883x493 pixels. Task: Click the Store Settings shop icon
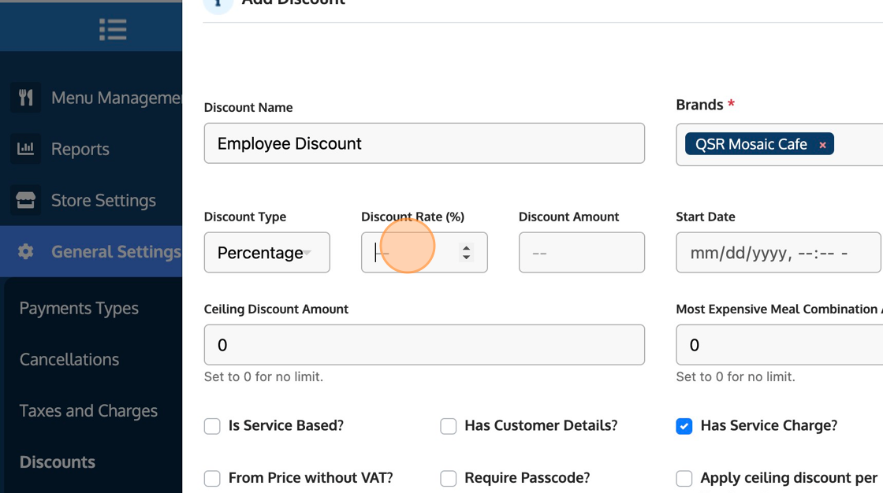coord(26,200)
